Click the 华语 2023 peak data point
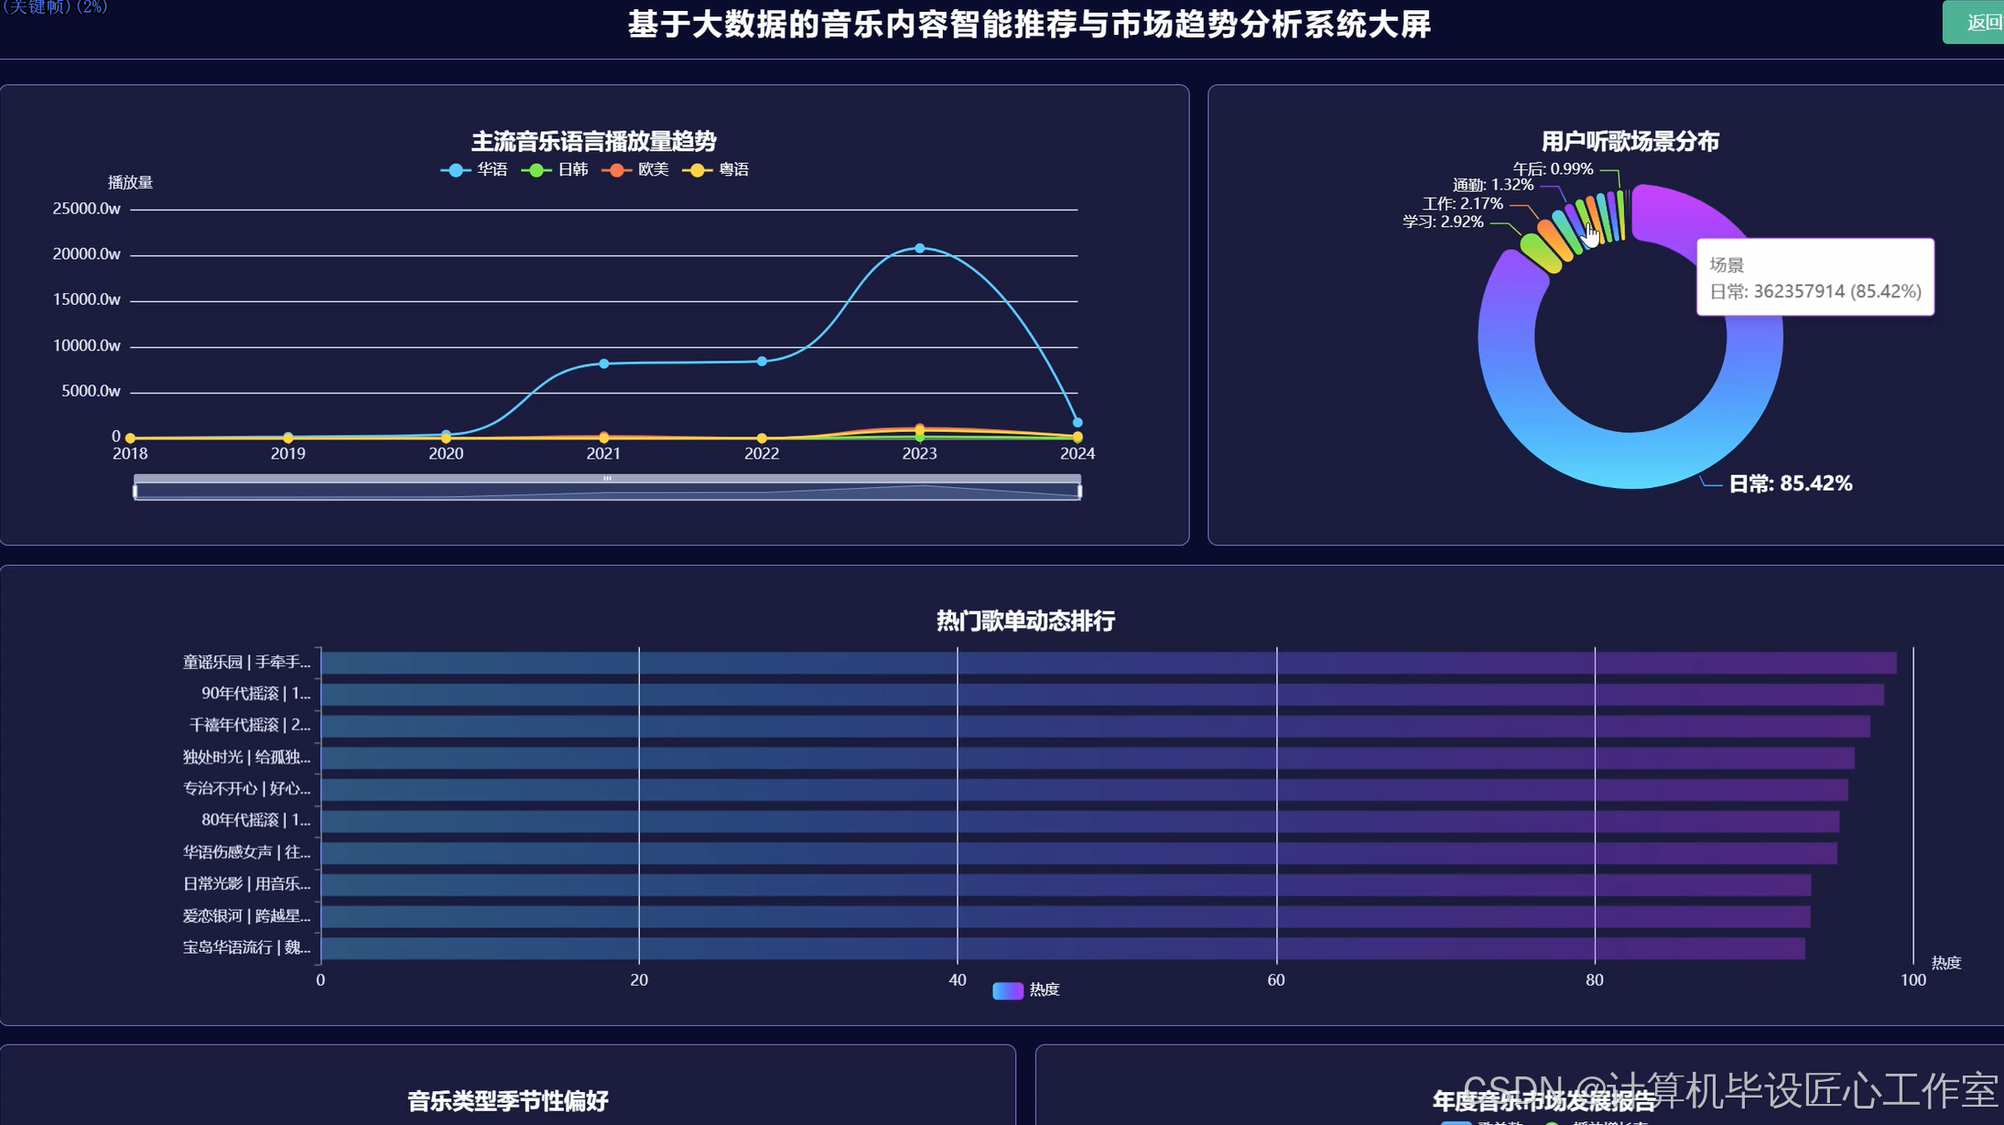 pyautogui.click(x=919, y=248)
